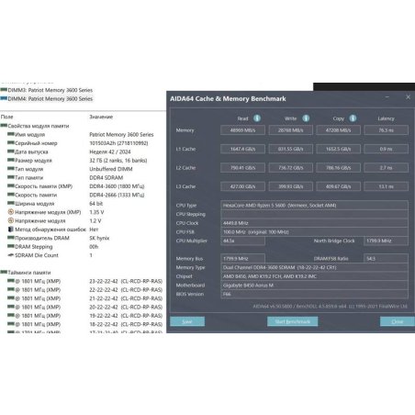Image resolution: width=415 pixels, height=415 pixels.
Task: Click the Write info icon
Action: point(306,118)
